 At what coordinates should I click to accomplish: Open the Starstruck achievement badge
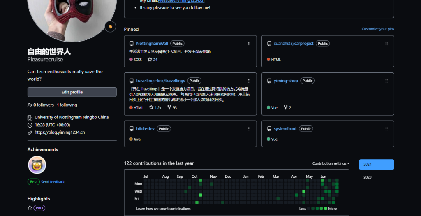click(37, 165)
